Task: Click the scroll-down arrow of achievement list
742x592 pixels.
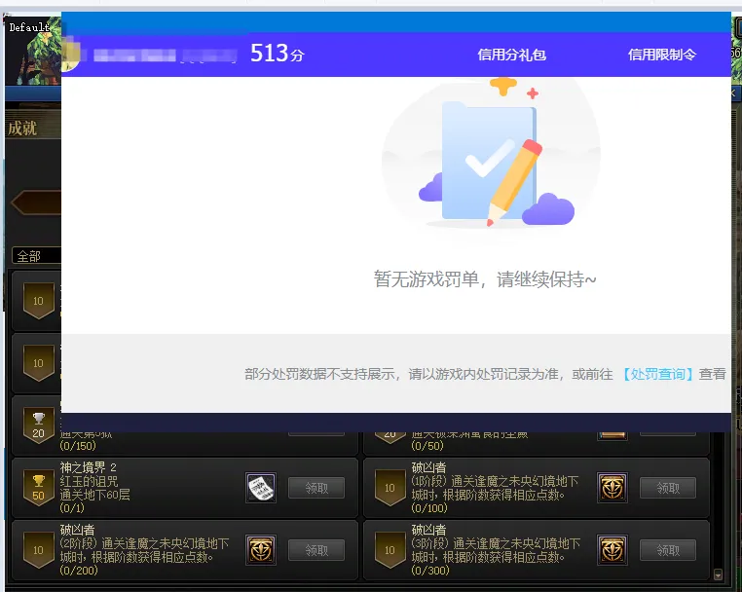Action: click(x=718, y=574)
